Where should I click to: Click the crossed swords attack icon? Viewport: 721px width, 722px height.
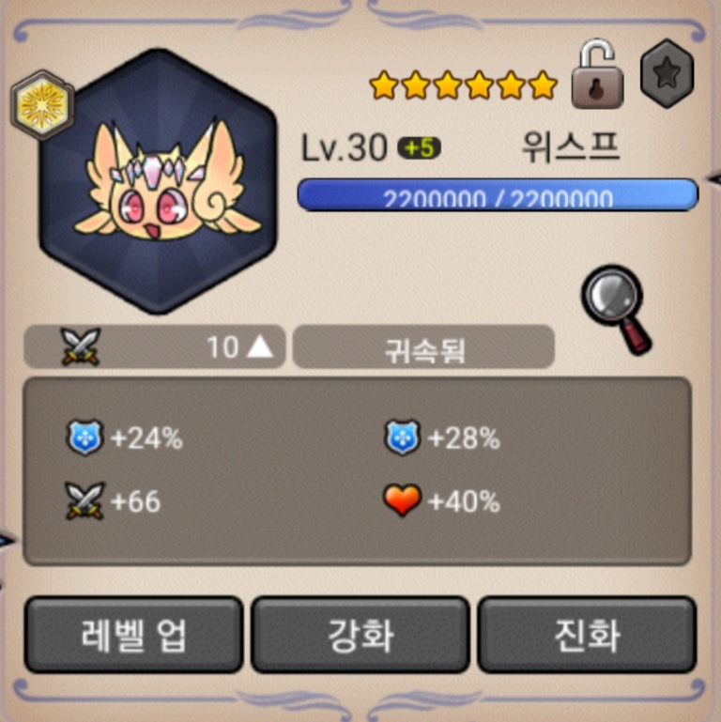(x=81, y=346)
